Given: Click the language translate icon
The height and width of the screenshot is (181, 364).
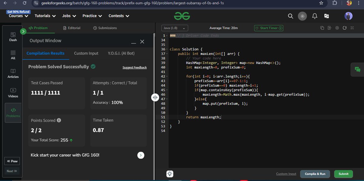Looking at the screenshot, I should (x=327, y=16).
